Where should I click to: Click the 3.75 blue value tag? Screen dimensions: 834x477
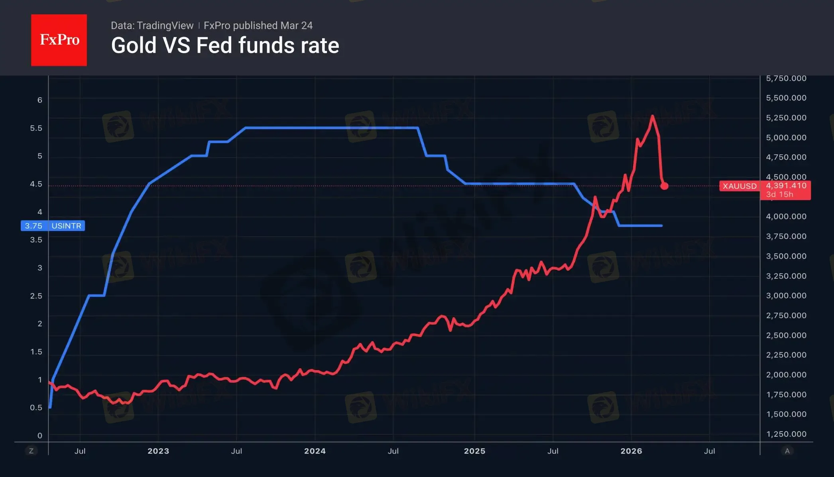tap(33, 226)
